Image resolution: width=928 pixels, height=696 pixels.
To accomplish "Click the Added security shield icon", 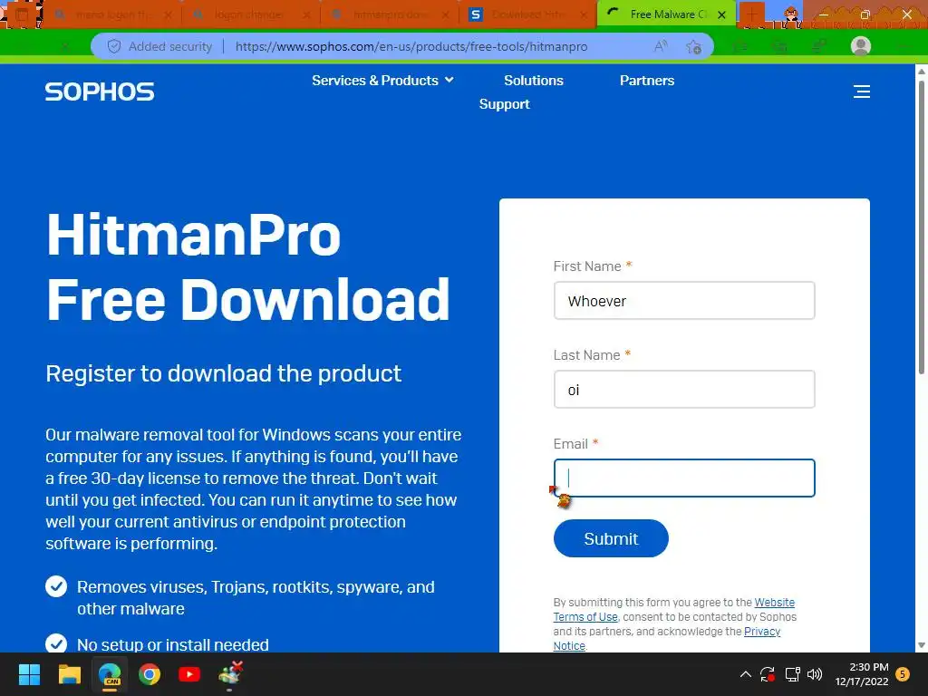I will click(x=114, y=46).
